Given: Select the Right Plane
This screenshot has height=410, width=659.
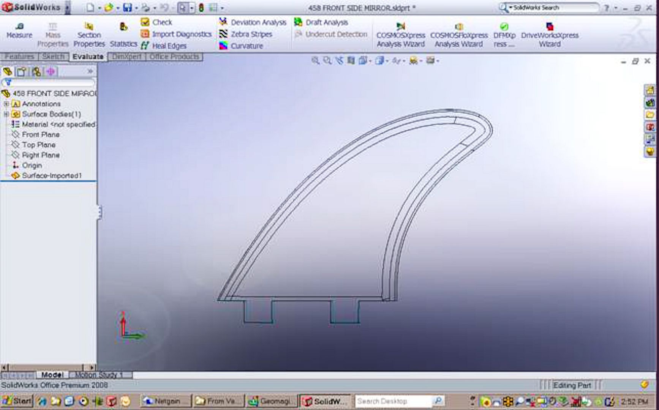Looking at the screenshot, I should (36, 155).
